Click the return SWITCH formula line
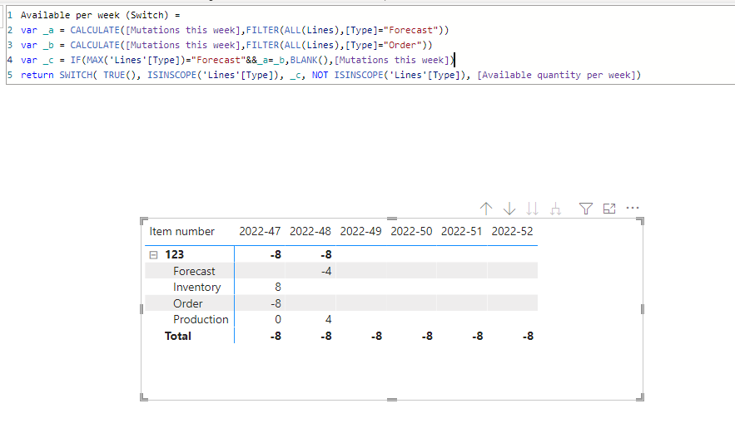The height and width of the screenshot is (428, 735). [x=330, y=75]
